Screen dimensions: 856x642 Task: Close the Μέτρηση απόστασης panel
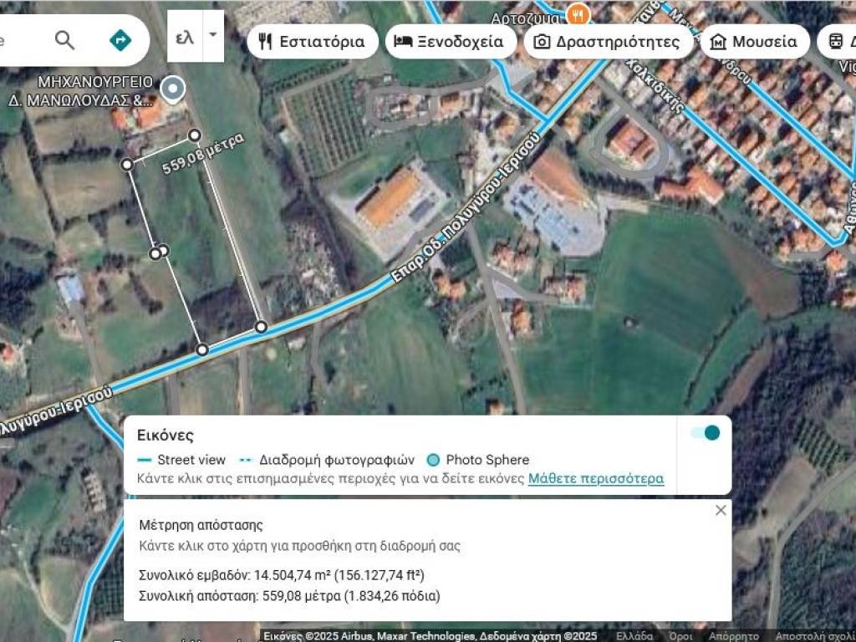pyautogui.click(x=721, y=510)
